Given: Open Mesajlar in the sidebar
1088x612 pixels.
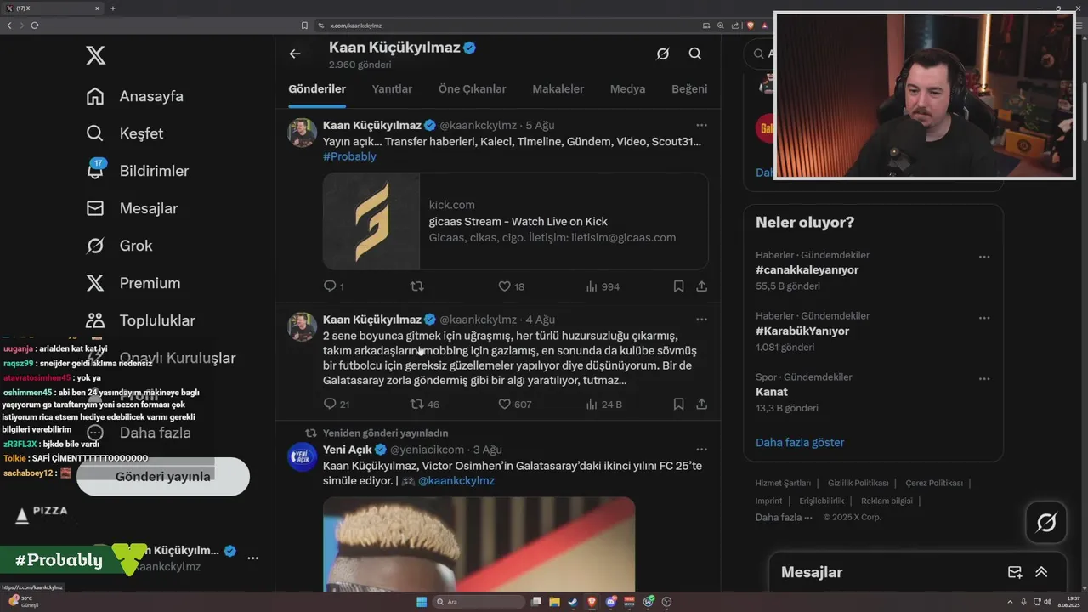Looking at the screenshot, I should click(x=132, y=208).
